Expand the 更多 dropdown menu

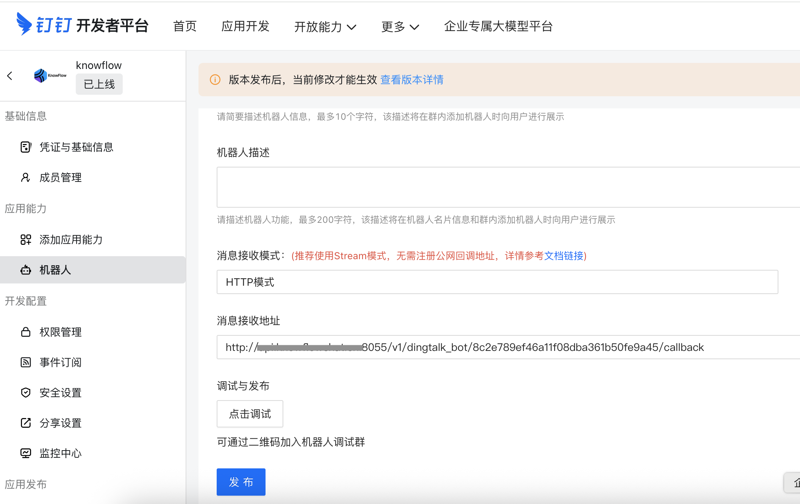coord(400,27)
